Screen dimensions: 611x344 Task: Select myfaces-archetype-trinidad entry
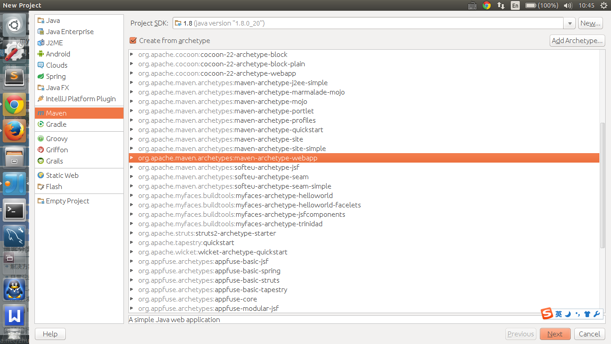364,224
